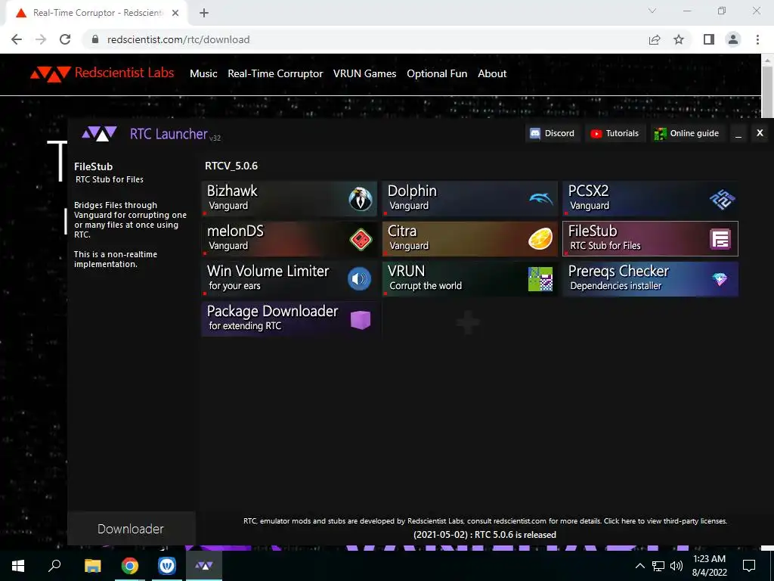Open the browser side panel icon
This screenshot has height=581, width=774.
coord(709,39)
